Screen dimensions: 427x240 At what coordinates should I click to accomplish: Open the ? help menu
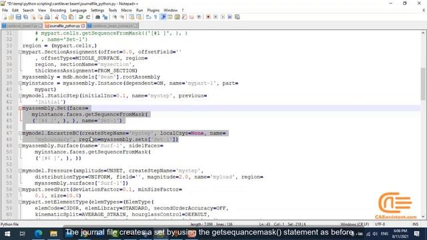[183, 11]
